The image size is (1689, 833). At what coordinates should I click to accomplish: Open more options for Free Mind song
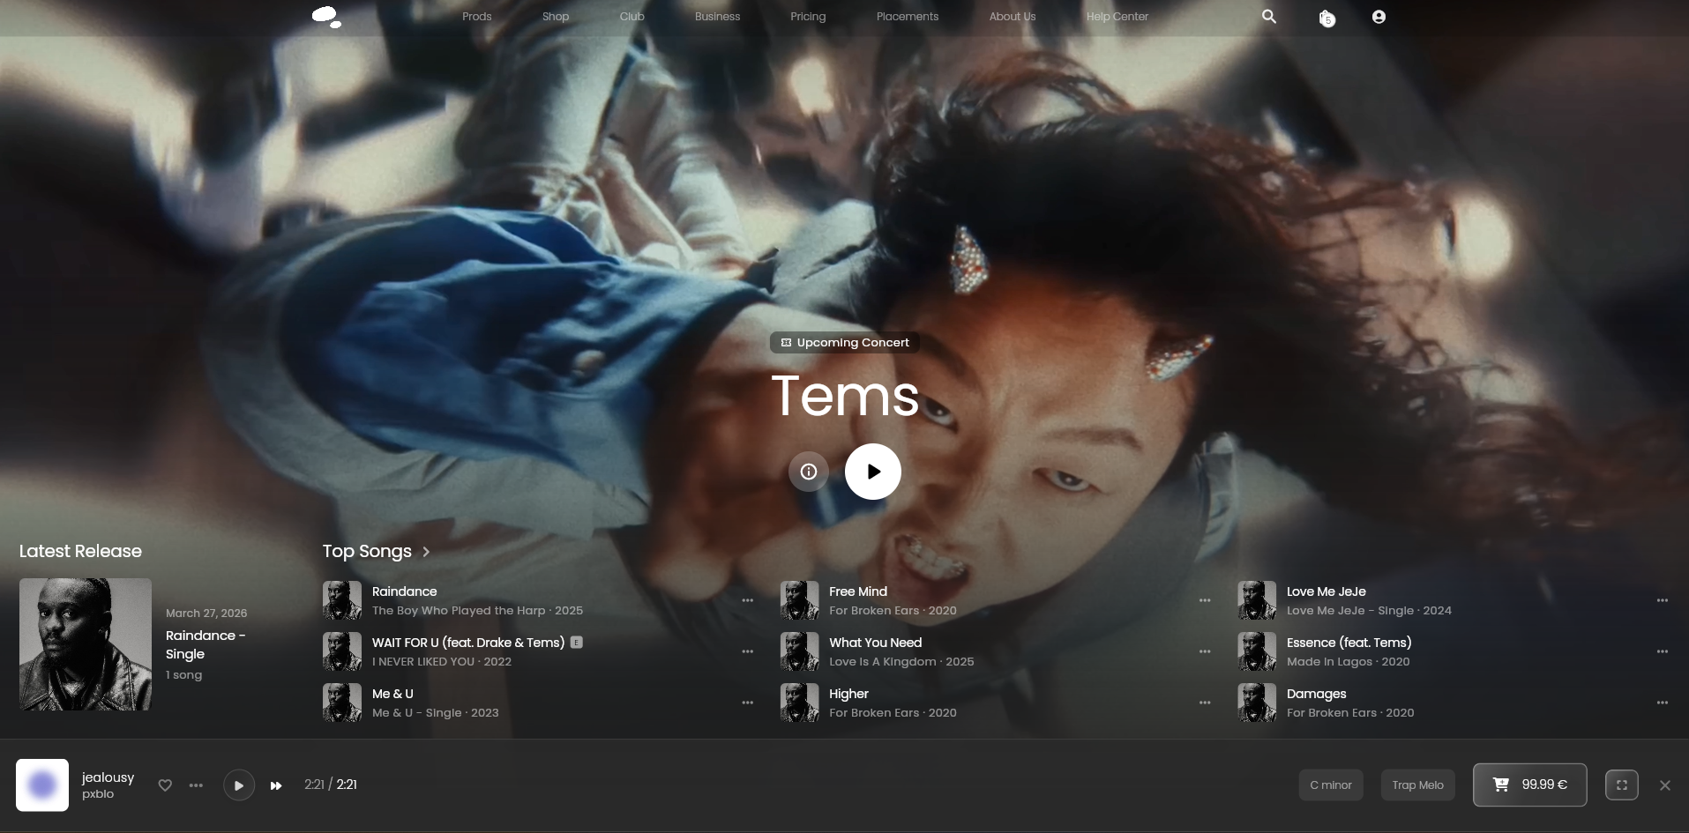[1205, 600]
